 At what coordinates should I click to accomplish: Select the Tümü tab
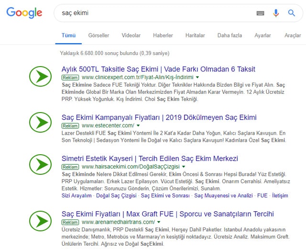click(x=68, y=35)
